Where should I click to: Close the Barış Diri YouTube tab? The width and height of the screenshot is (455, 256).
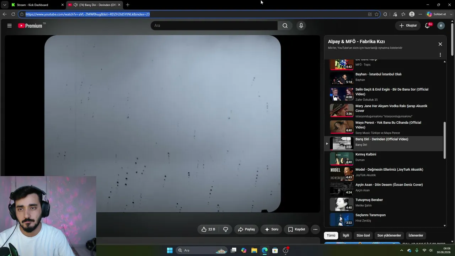(119, 5)
